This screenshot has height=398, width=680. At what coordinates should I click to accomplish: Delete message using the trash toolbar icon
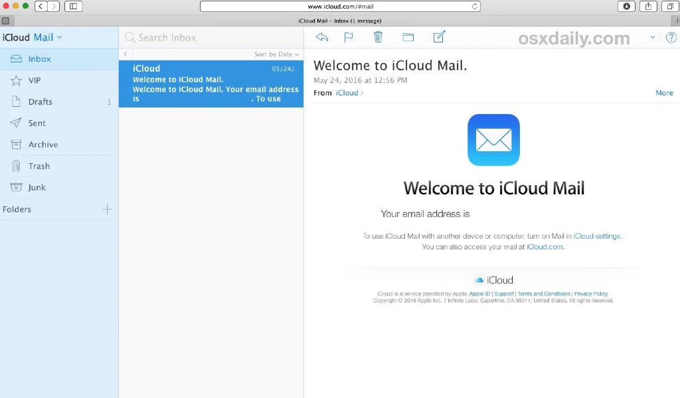point(378,36)
